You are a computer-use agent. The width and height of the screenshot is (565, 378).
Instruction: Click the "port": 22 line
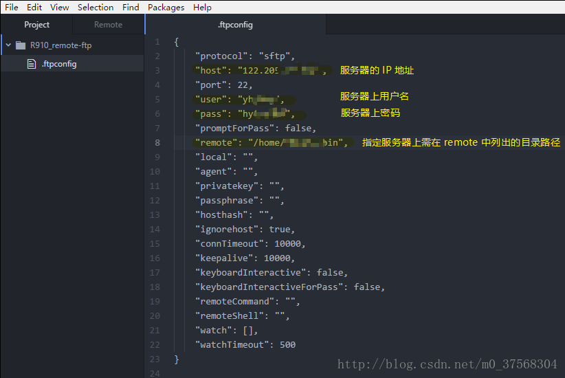pos(224,85)
